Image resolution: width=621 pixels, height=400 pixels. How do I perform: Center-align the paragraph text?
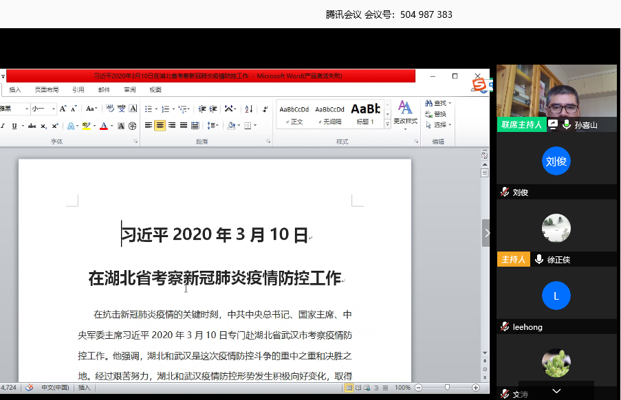pos(160,126)
